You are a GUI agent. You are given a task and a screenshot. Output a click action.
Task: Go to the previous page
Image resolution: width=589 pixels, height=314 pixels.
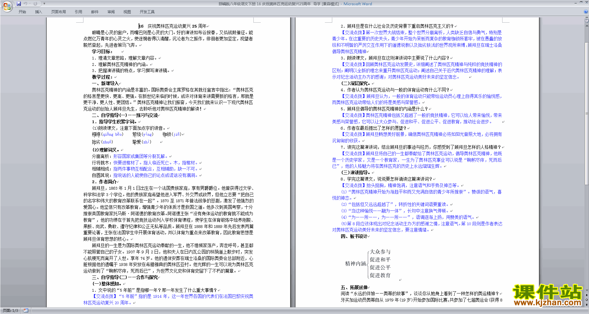pos(587,295)
